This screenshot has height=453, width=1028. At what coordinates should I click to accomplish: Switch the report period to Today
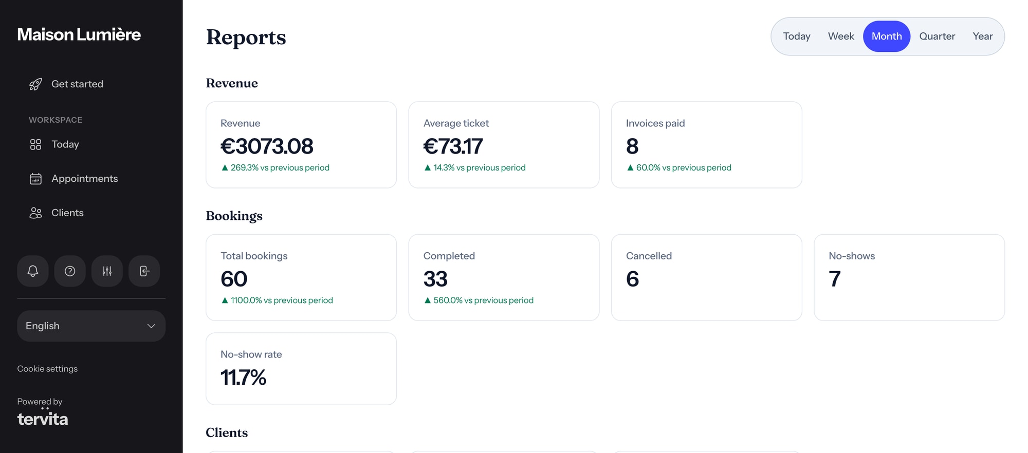pyautogui.click(x=797, y=36)
